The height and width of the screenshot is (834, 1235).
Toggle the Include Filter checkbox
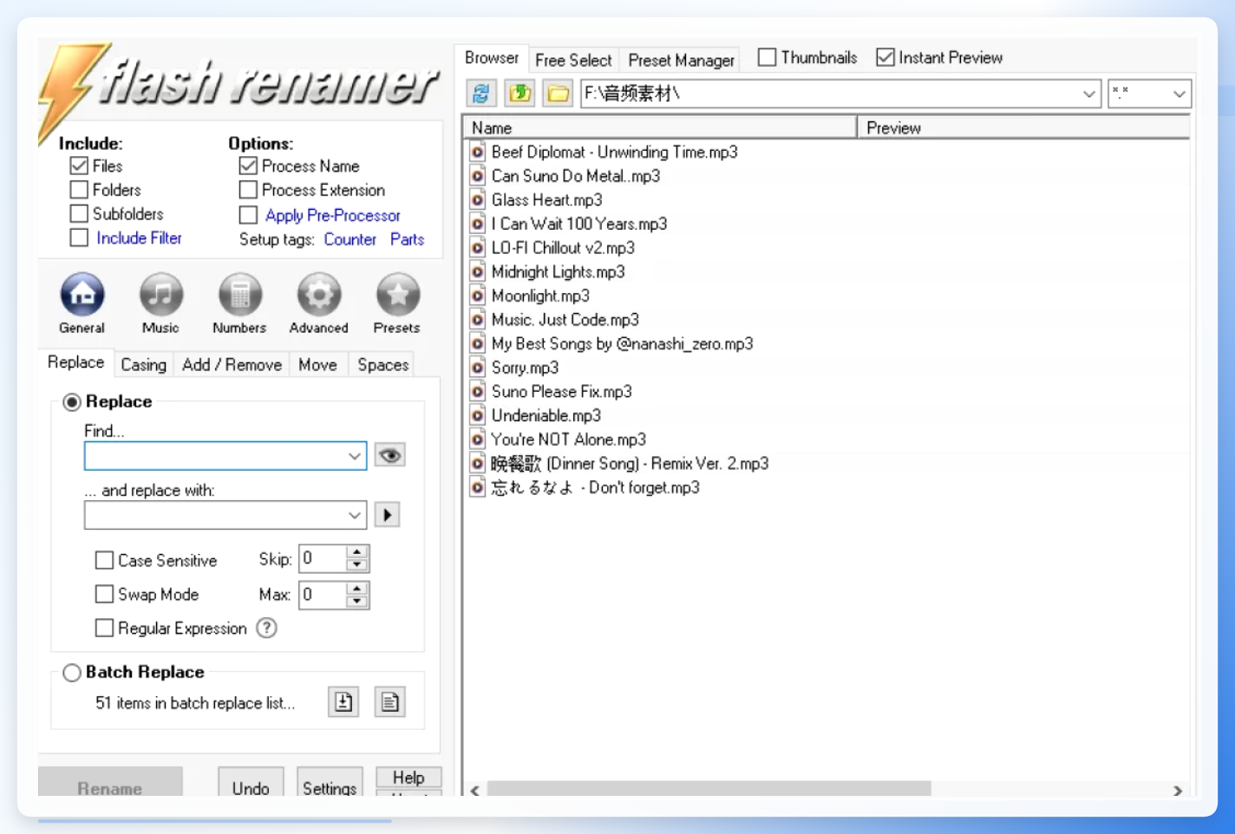tap(79, 238)
